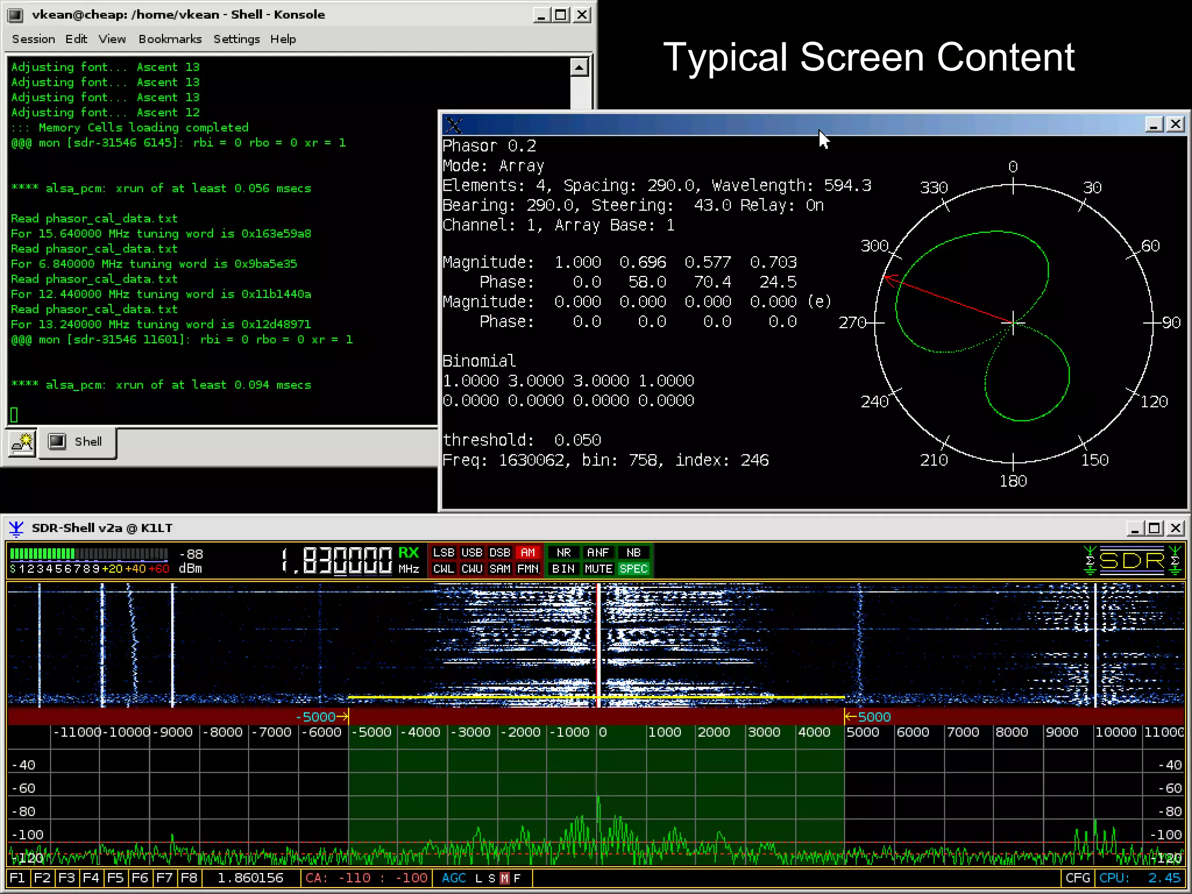Click the SDR-Shell antenna title icon
1192x894 pixels.
16,528
